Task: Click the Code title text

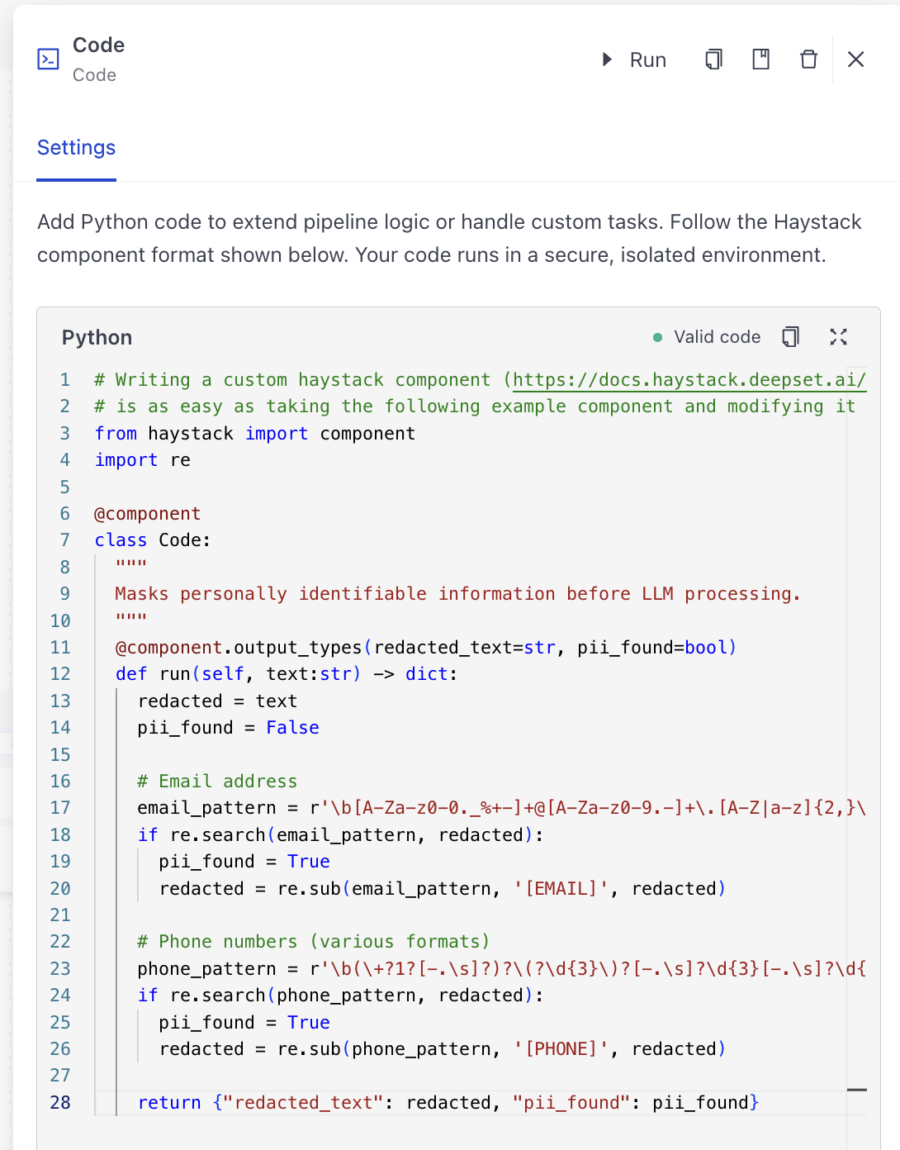Action: point(97,45)
